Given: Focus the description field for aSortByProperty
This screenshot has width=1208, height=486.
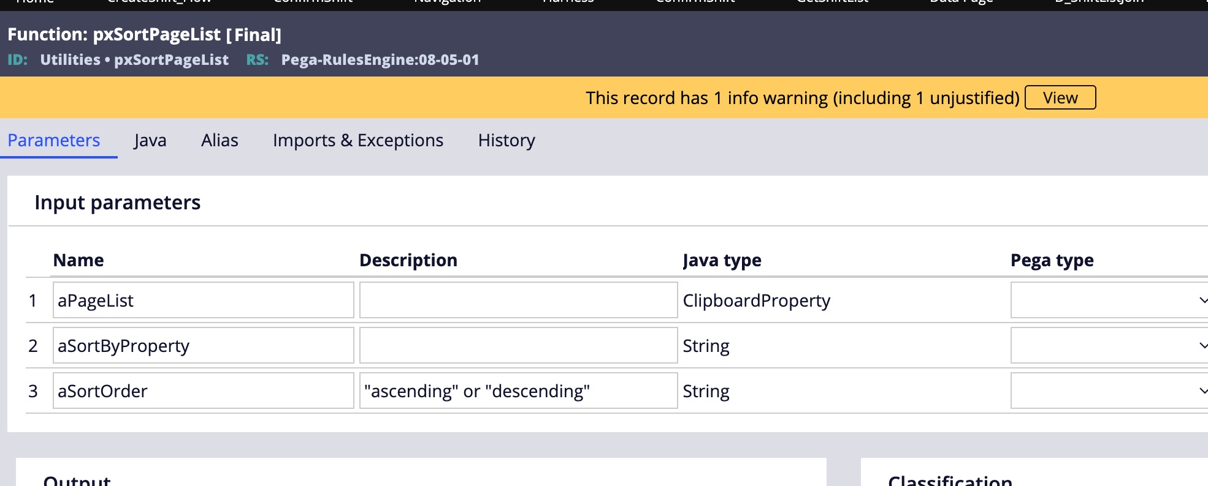Looking at the screenshot, I should (x=518, y=346).
